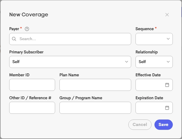
Task: Click the Other ID / Reference # field
Action: [32, 108]
